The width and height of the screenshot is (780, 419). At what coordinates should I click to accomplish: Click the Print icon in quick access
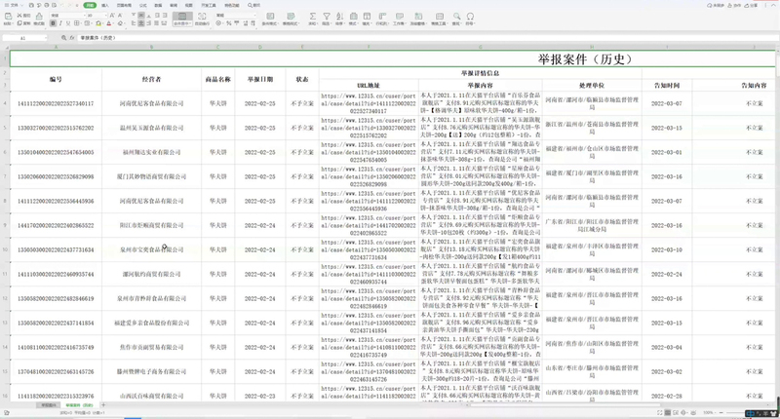point(46,5)
